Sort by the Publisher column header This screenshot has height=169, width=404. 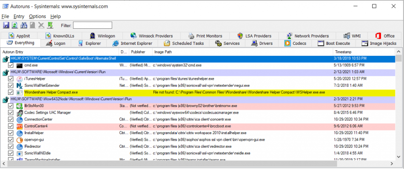tap(140, 52)
